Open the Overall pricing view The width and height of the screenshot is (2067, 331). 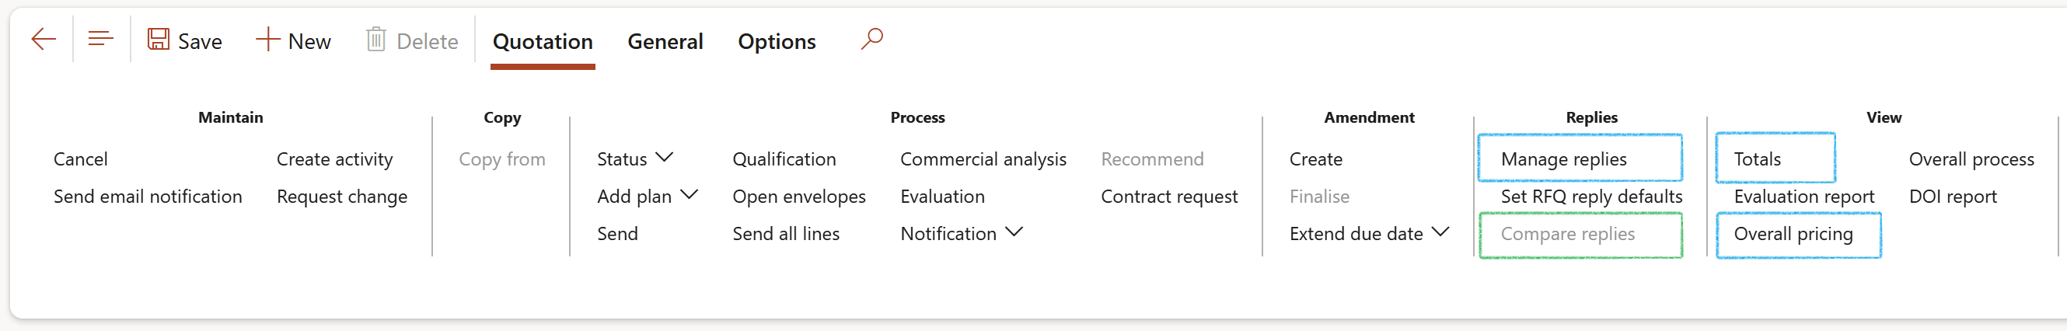pyautogui.click(x=1793, y=234)
